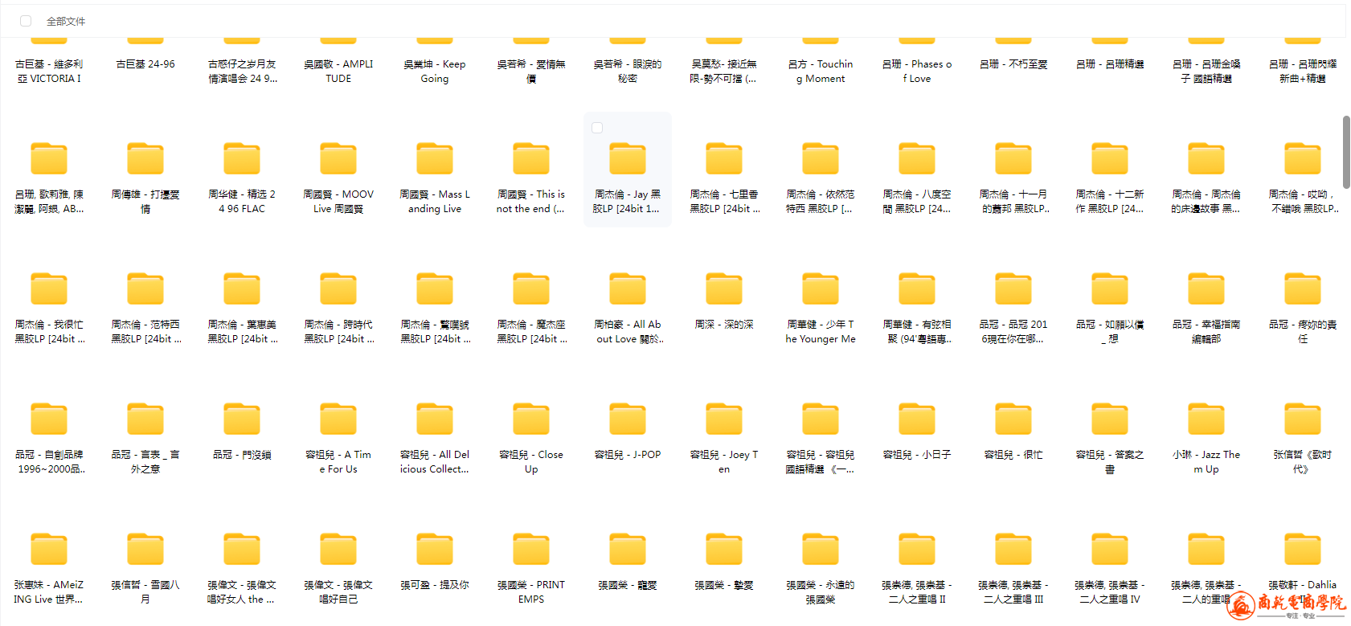The width and height of the screenshot is (1351, 626).
Task: Open the 周华健 - 精选 FLAC folder
Action: coord(242,159)
